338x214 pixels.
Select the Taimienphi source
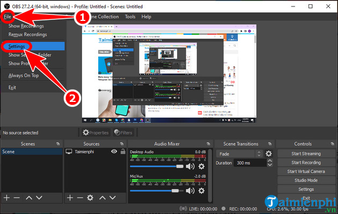[x=84, y=152]
